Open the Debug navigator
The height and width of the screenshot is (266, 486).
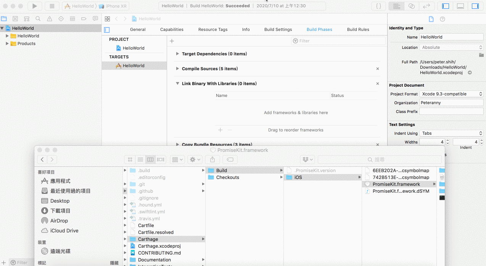(72, 19)
